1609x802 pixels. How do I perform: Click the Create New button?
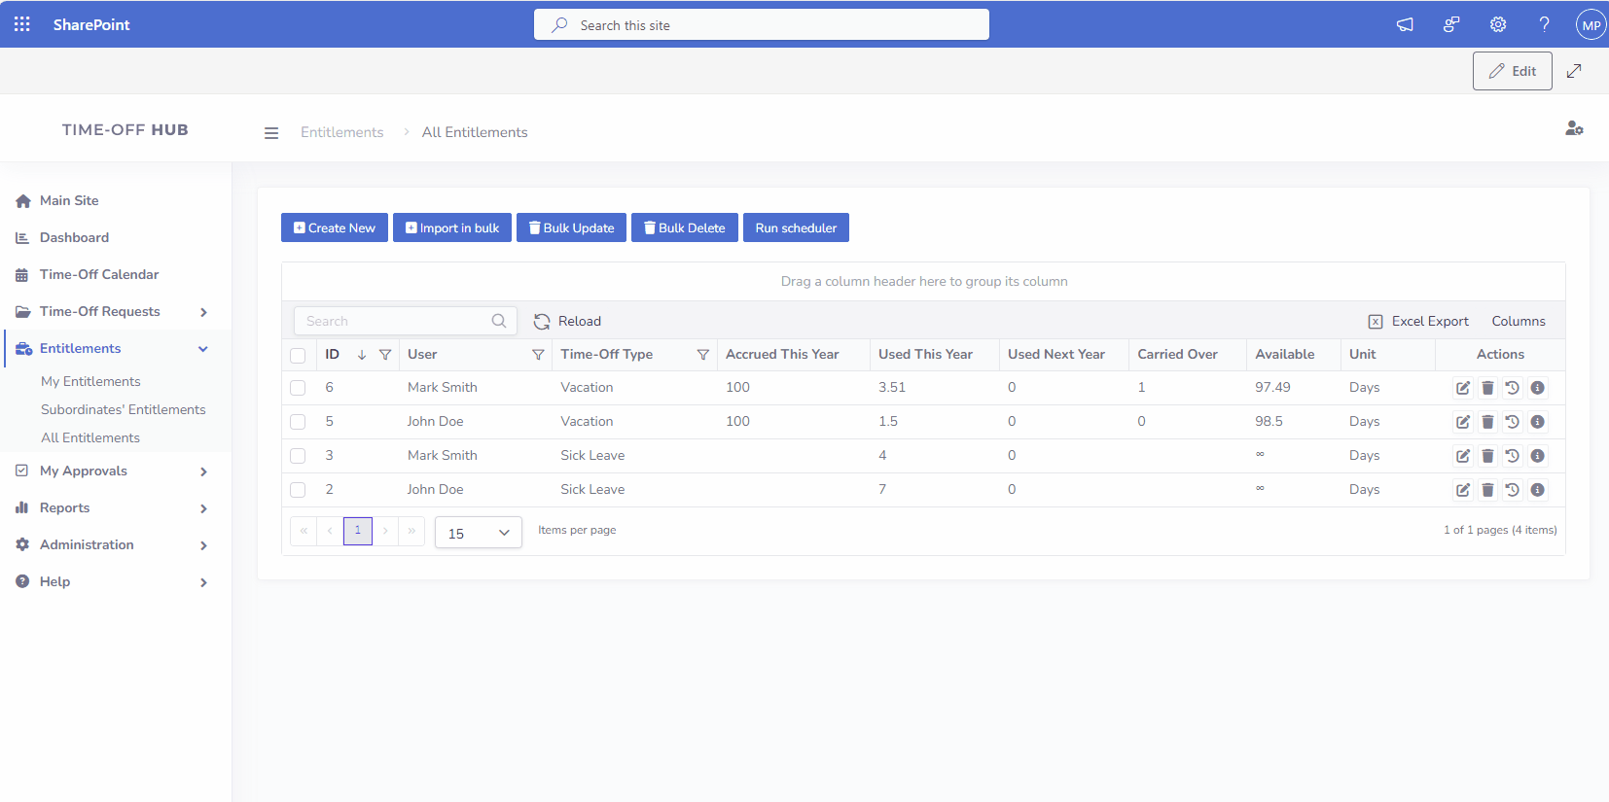point(335,228)
